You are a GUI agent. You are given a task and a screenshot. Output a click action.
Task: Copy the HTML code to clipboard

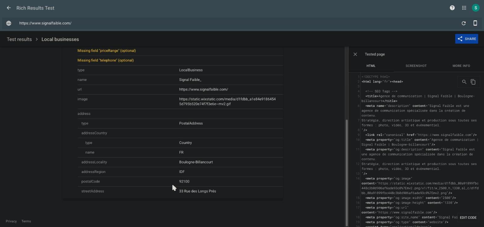point(473,82)
